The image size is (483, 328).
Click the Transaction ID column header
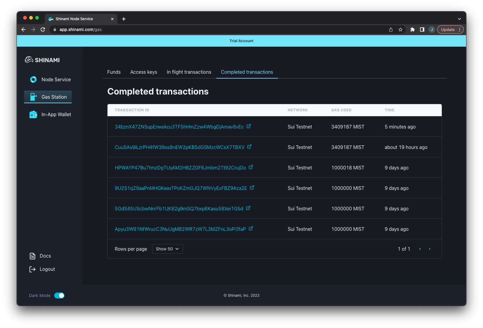[x=132, y=110]
